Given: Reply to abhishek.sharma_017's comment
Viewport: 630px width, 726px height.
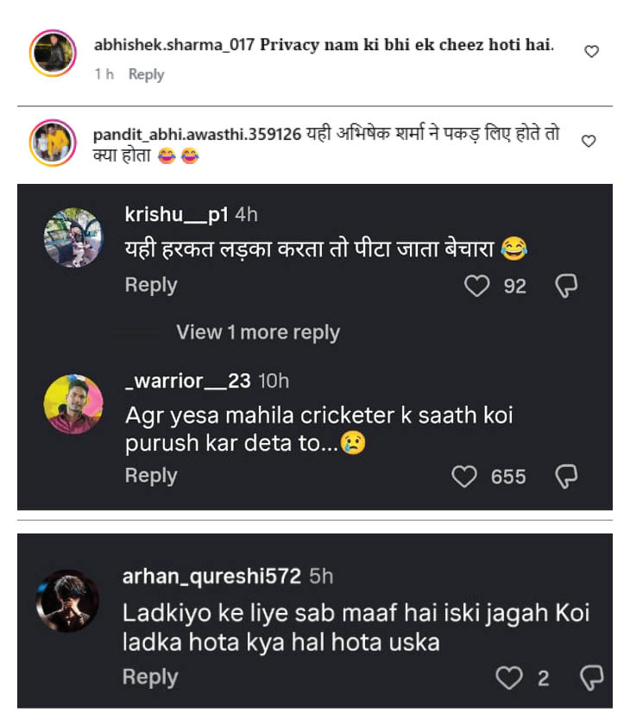Looking at the screenshot, I should pos(145,74).
